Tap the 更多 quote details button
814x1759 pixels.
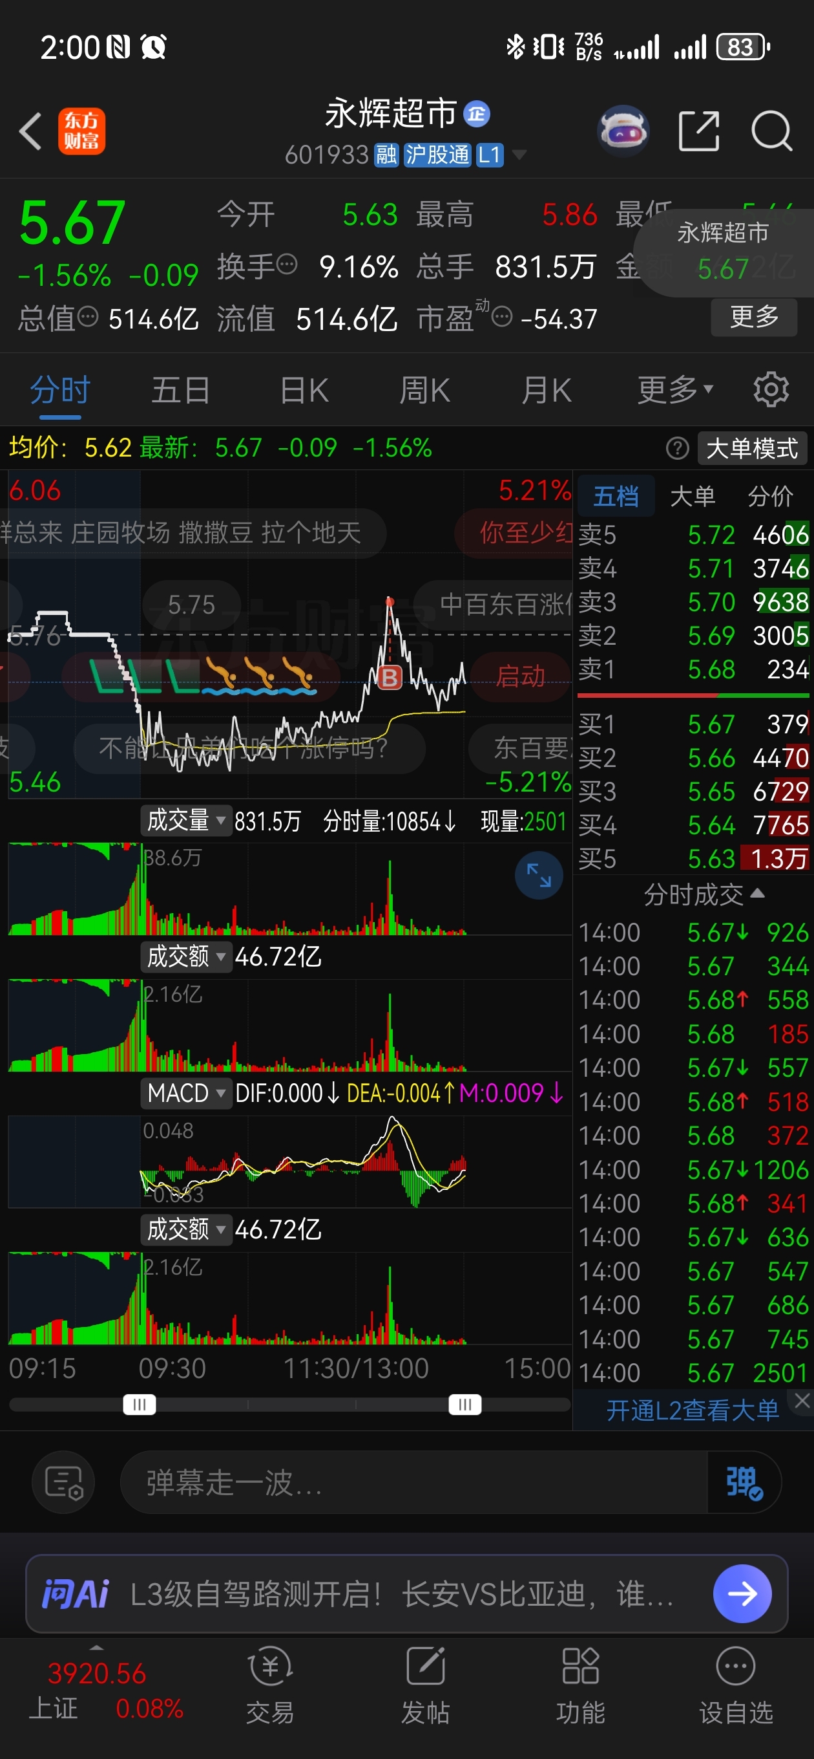pyautogui.click(x=754, y=317)
